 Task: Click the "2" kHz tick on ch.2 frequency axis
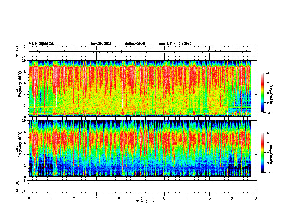click(25, 166)
